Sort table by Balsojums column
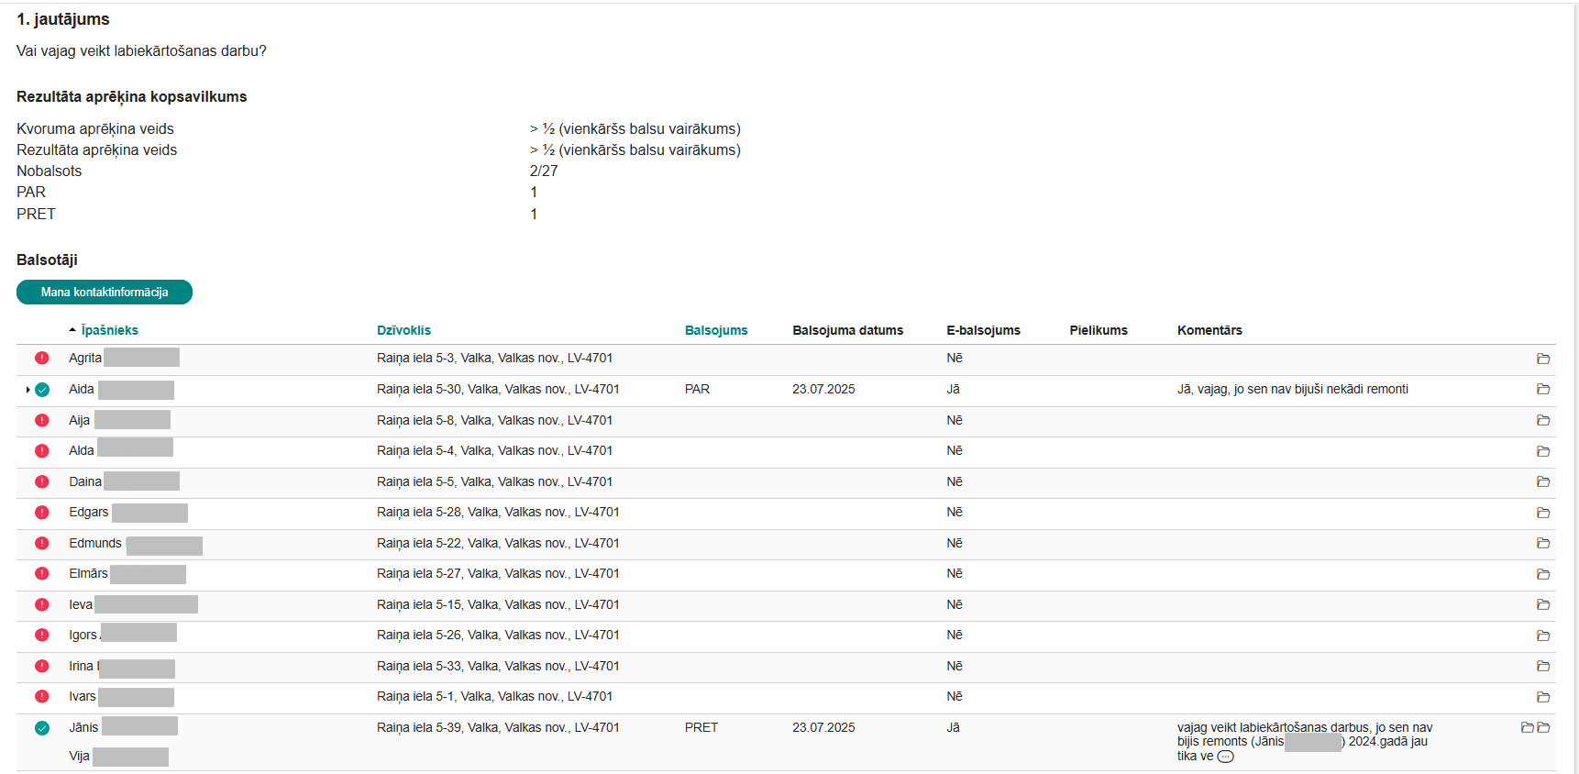 [716, 330]
